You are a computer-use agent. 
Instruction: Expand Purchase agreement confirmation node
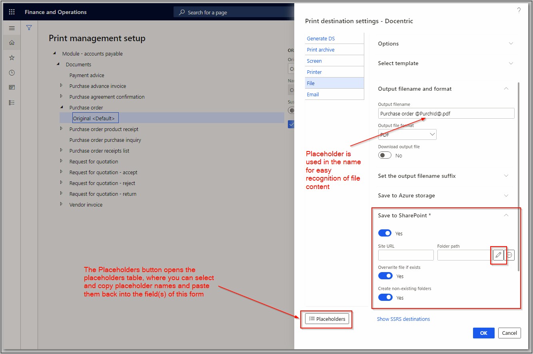coord(62,96)
